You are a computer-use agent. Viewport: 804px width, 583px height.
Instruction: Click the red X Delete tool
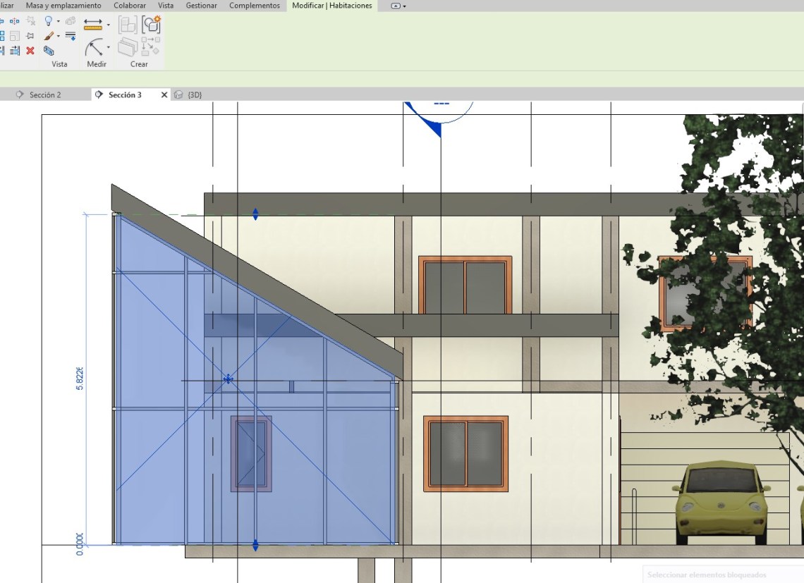coord(30,51)
